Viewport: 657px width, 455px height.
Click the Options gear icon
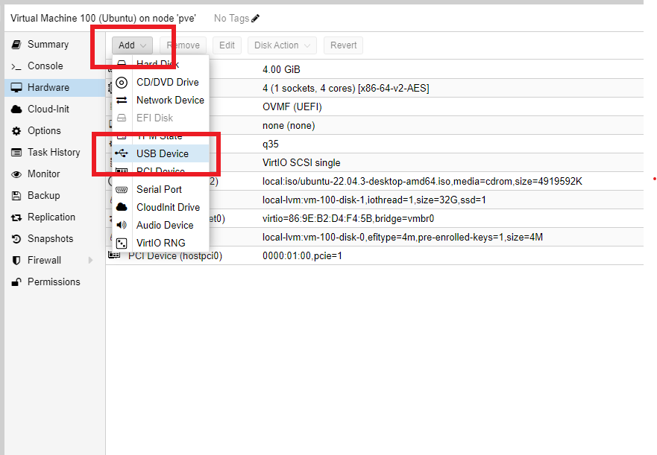click(16, 131)
